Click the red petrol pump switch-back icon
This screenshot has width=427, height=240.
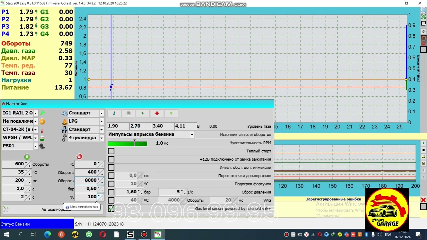coord(79,157)
